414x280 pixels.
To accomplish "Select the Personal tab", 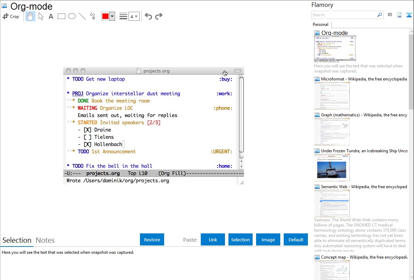I will 321,25.
